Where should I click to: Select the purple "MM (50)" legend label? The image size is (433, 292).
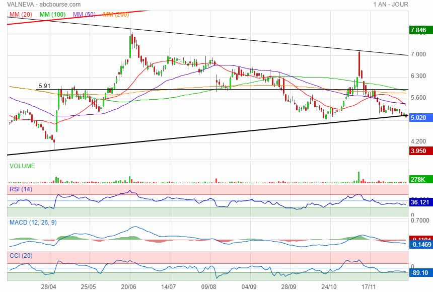tap(84, 15)
